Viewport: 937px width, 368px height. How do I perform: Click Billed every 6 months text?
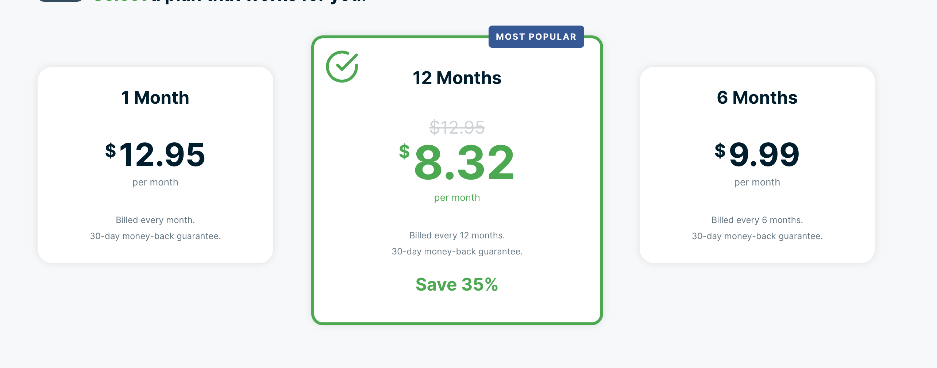(757, 220)
